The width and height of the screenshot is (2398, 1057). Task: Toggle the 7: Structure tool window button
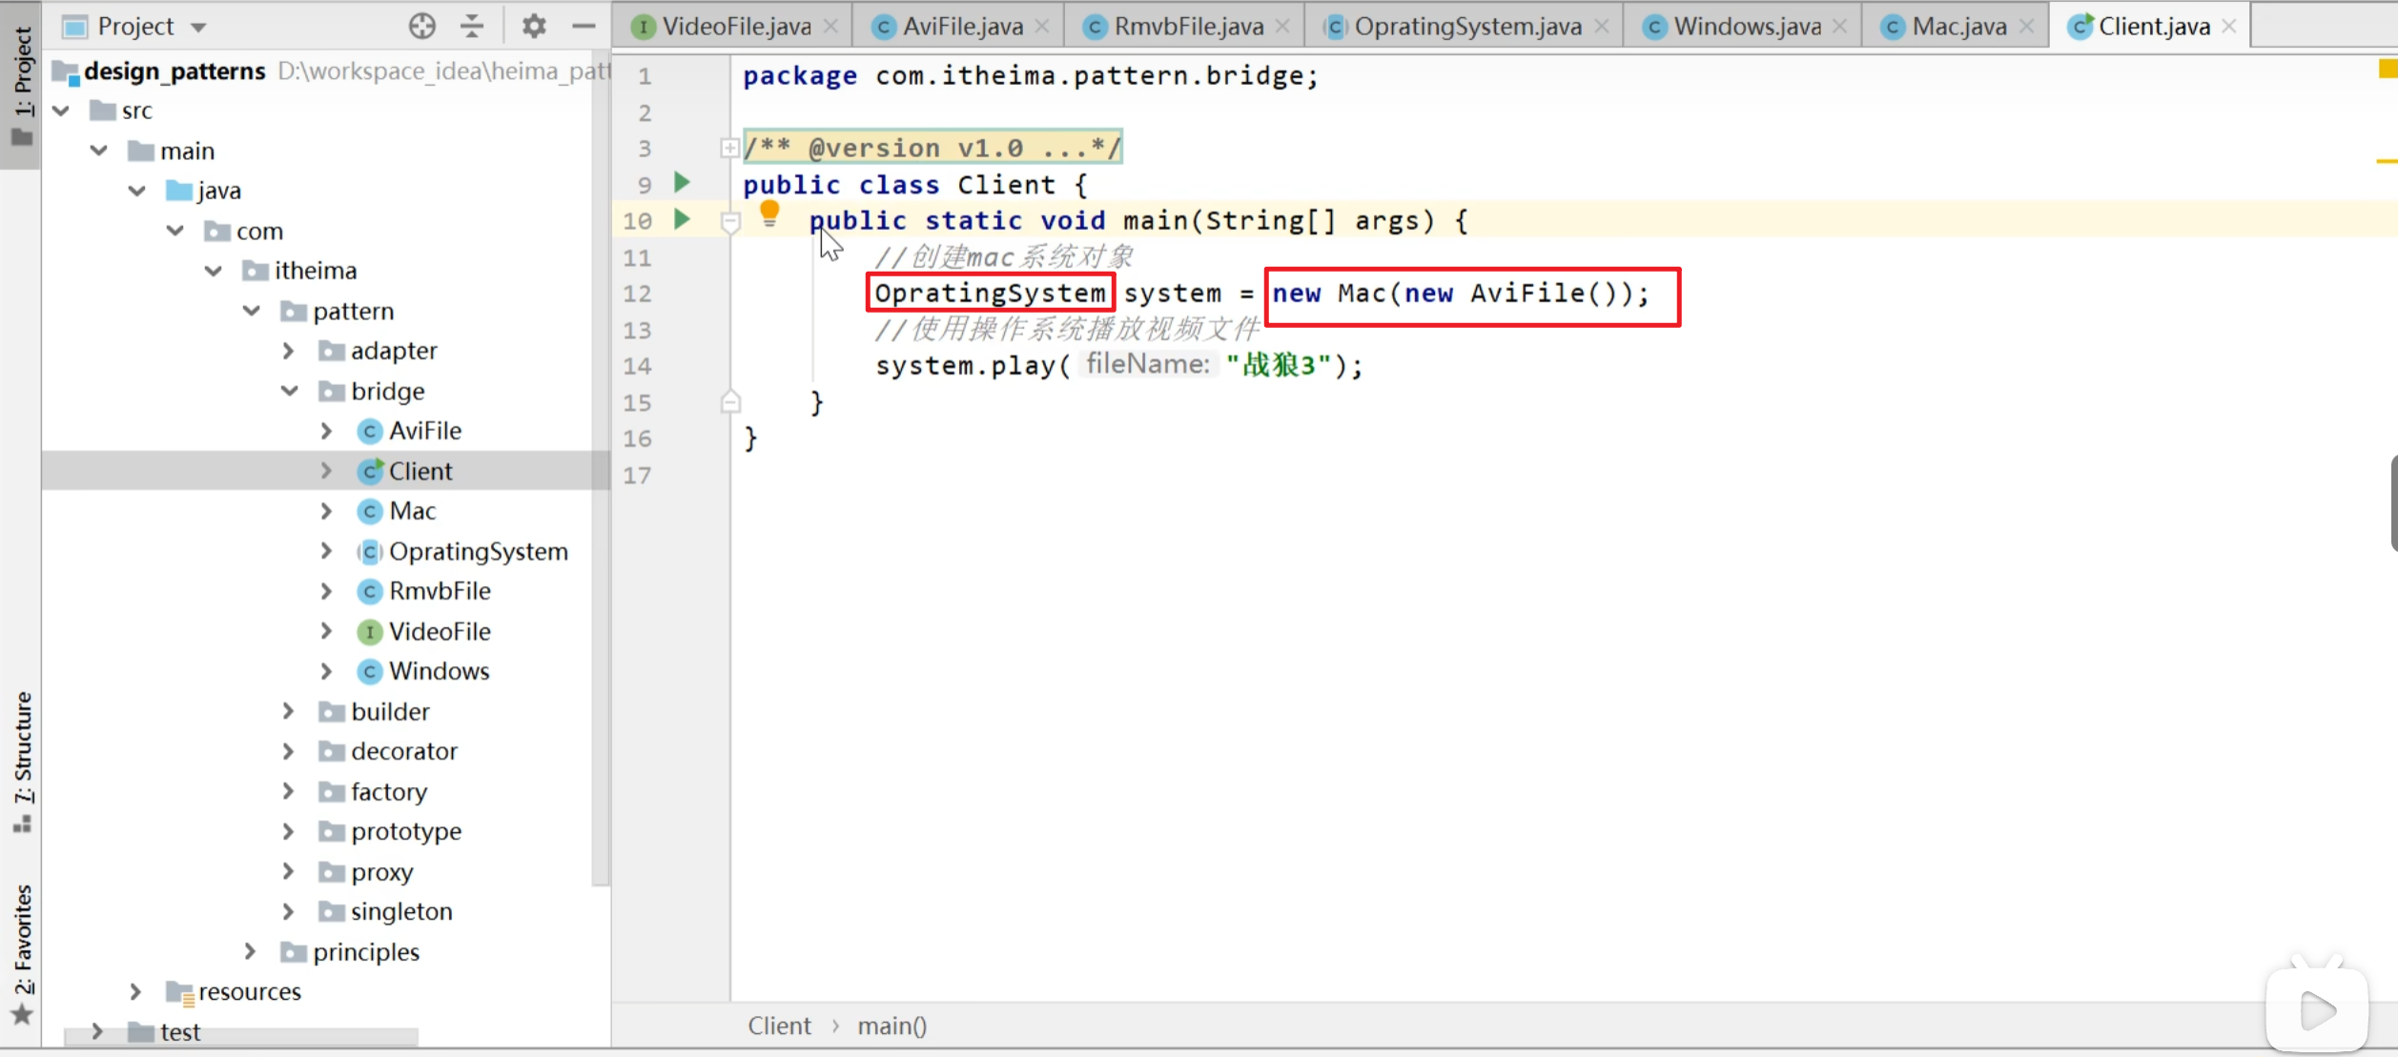[21, 762]
